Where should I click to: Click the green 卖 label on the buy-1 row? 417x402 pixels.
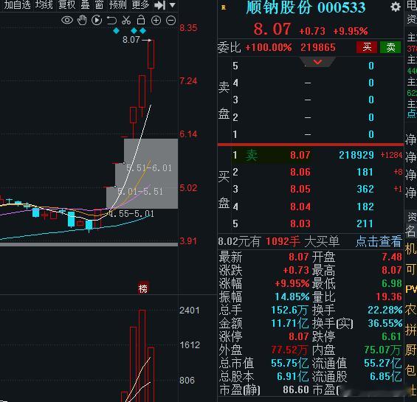(x=252, y=155)
